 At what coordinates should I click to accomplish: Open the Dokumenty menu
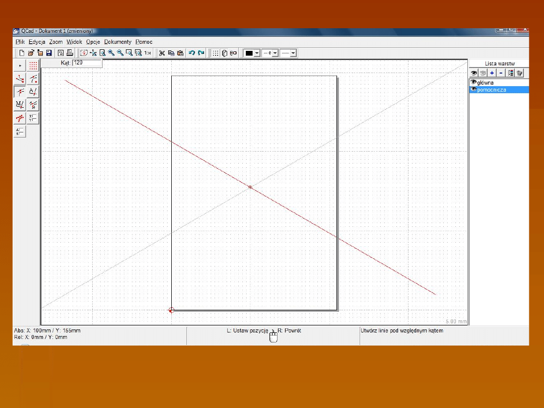coord(117,42)
